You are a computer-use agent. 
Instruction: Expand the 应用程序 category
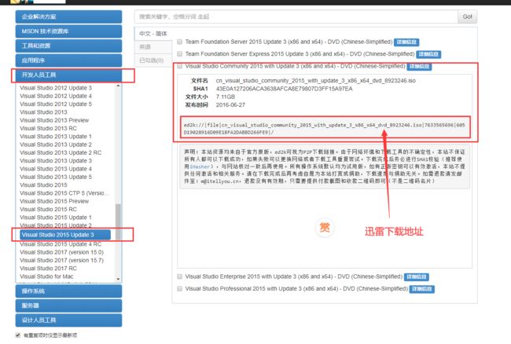tap(68, 60)
